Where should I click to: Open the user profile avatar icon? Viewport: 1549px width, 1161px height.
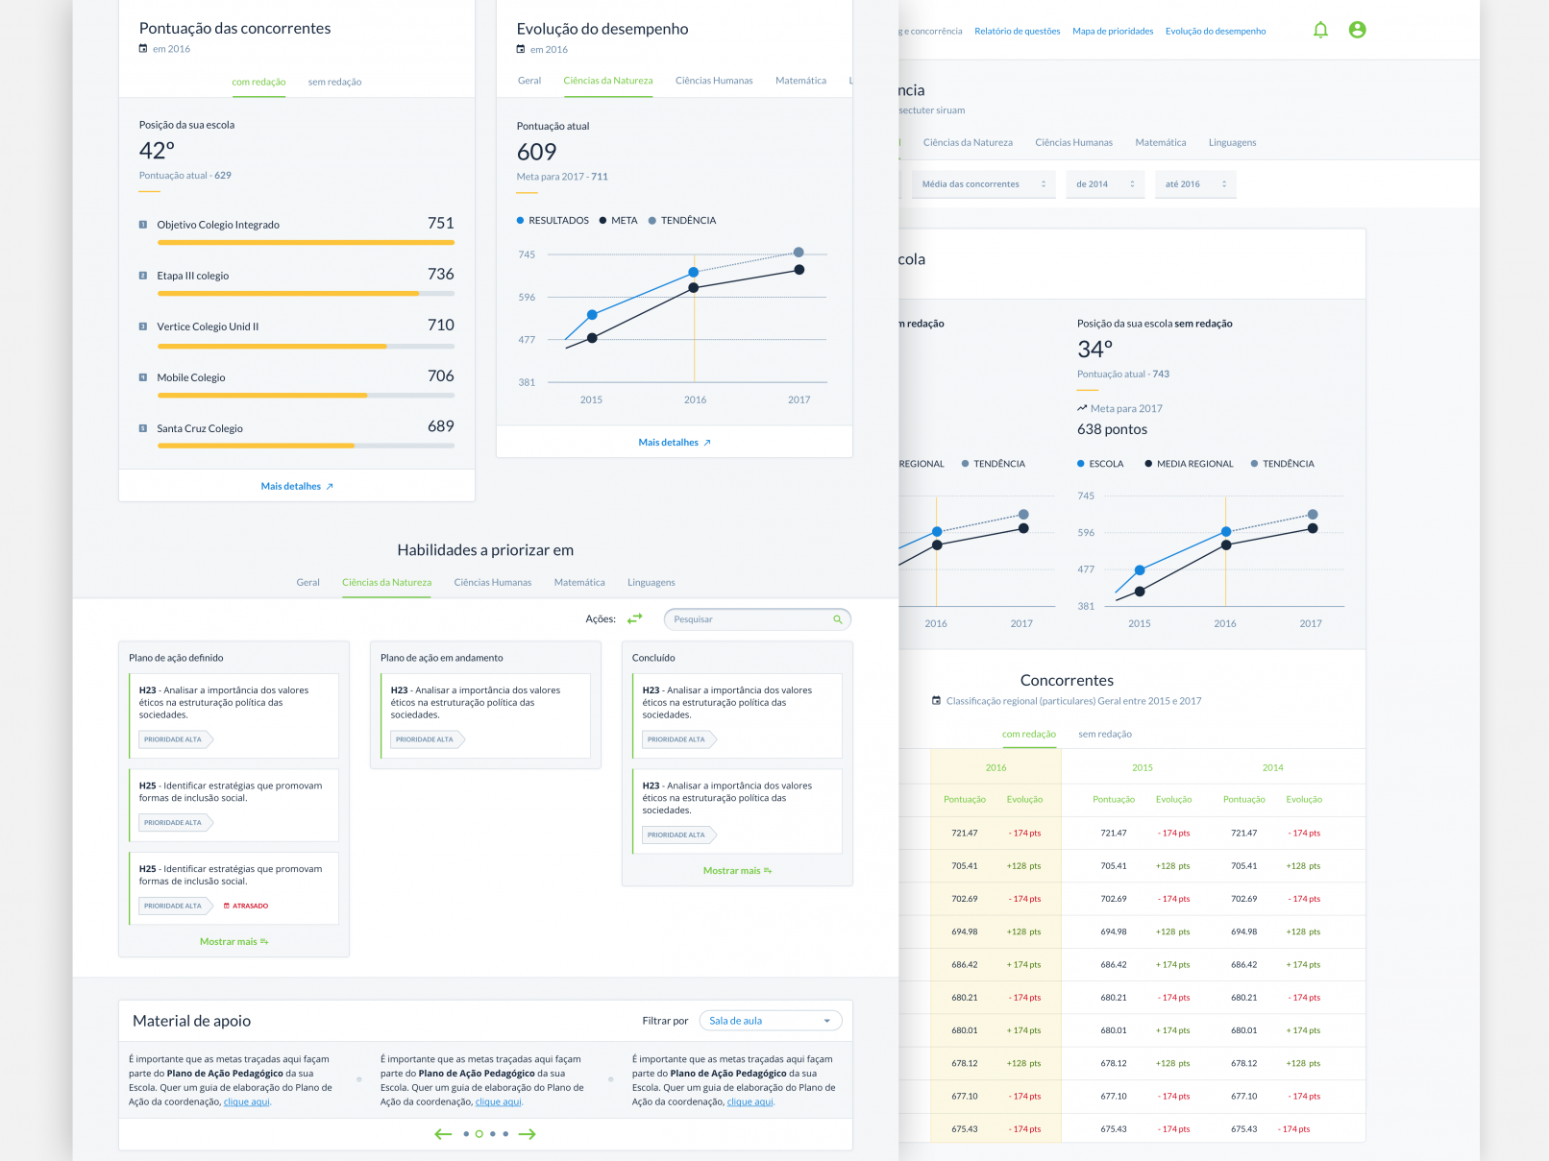click(x=1357, y=30)
